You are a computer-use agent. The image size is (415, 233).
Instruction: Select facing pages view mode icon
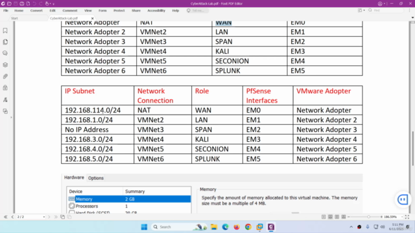(337, 217)
